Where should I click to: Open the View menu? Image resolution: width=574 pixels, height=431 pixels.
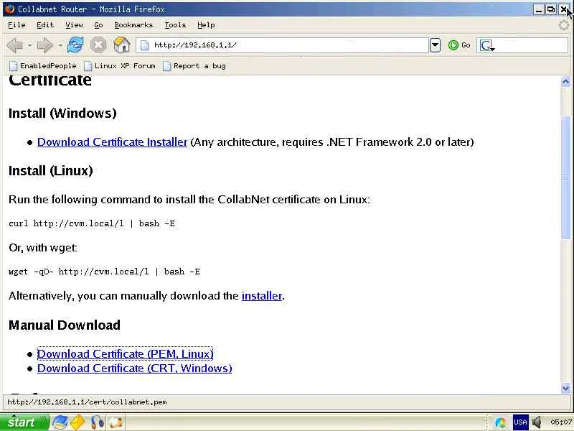click(74, 25)
